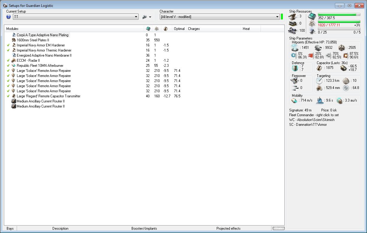The width and height of the screenshot is (367, 233).
Task: Click the max locked targets icon showing 10
Action: point(345,81)
